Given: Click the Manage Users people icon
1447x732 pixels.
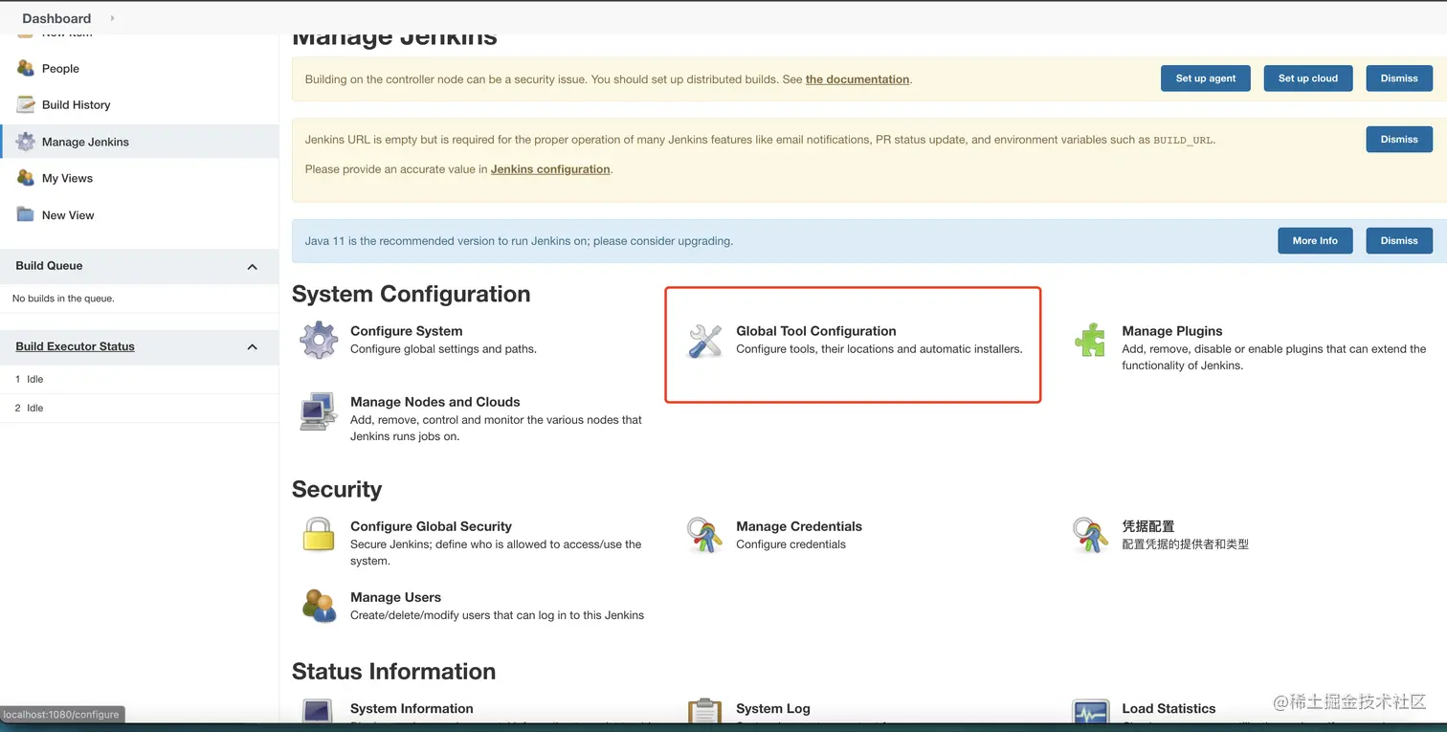Looking at the screenshot, I should click(319, 606).
